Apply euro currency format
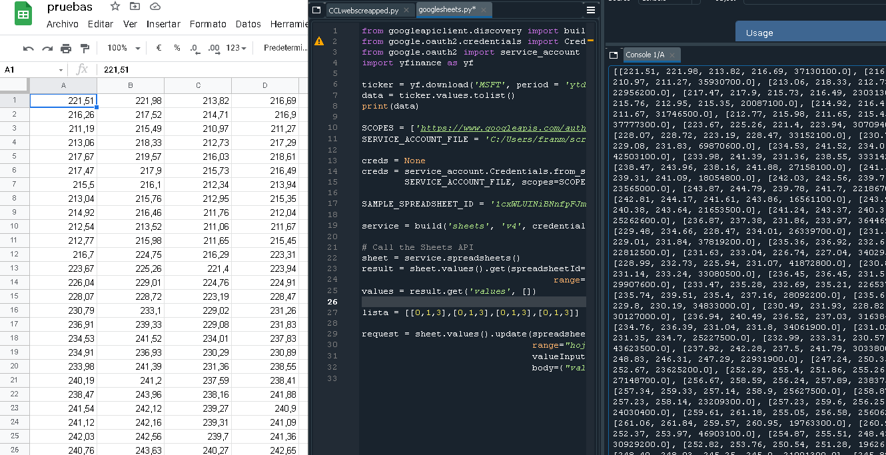 click(x=159, y=48)
